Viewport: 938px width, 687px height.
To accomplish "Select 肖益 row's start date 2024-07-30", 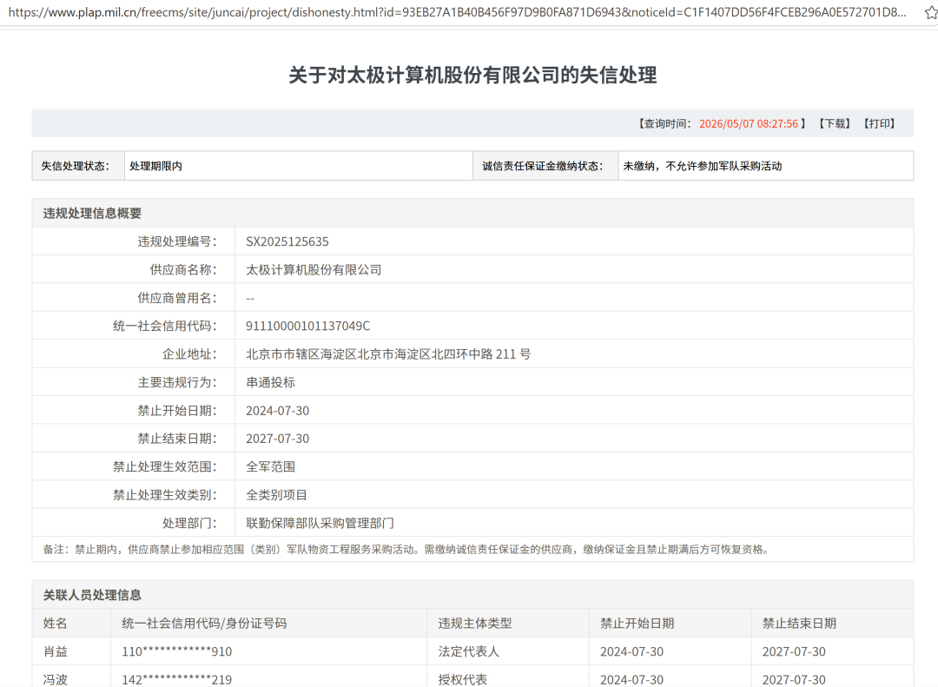I will click(631, 651).
